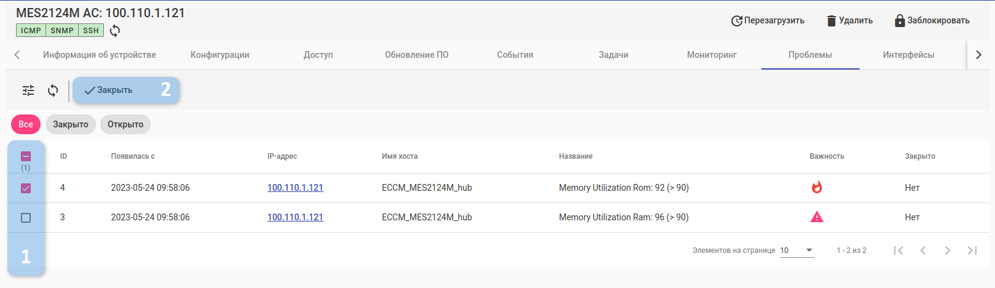995x288 pixels.
Task: Click the fire severity icon for problem 4
Action: [817, 188]
